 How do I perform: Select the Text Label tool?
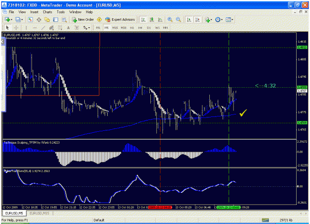[77, 28]
